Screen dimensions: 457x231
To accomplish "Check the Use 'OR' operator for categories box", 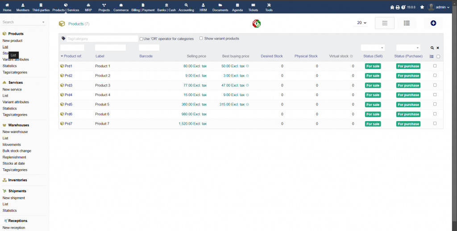I will [x=141, y=39].
